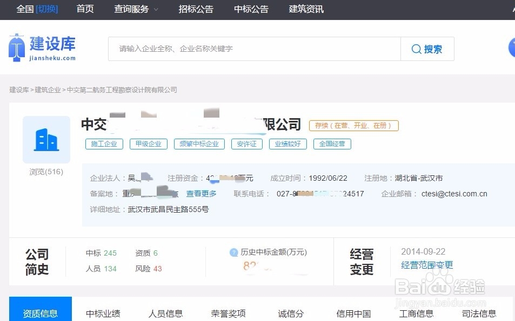Select the 司法信息 tab

point(479,314)
